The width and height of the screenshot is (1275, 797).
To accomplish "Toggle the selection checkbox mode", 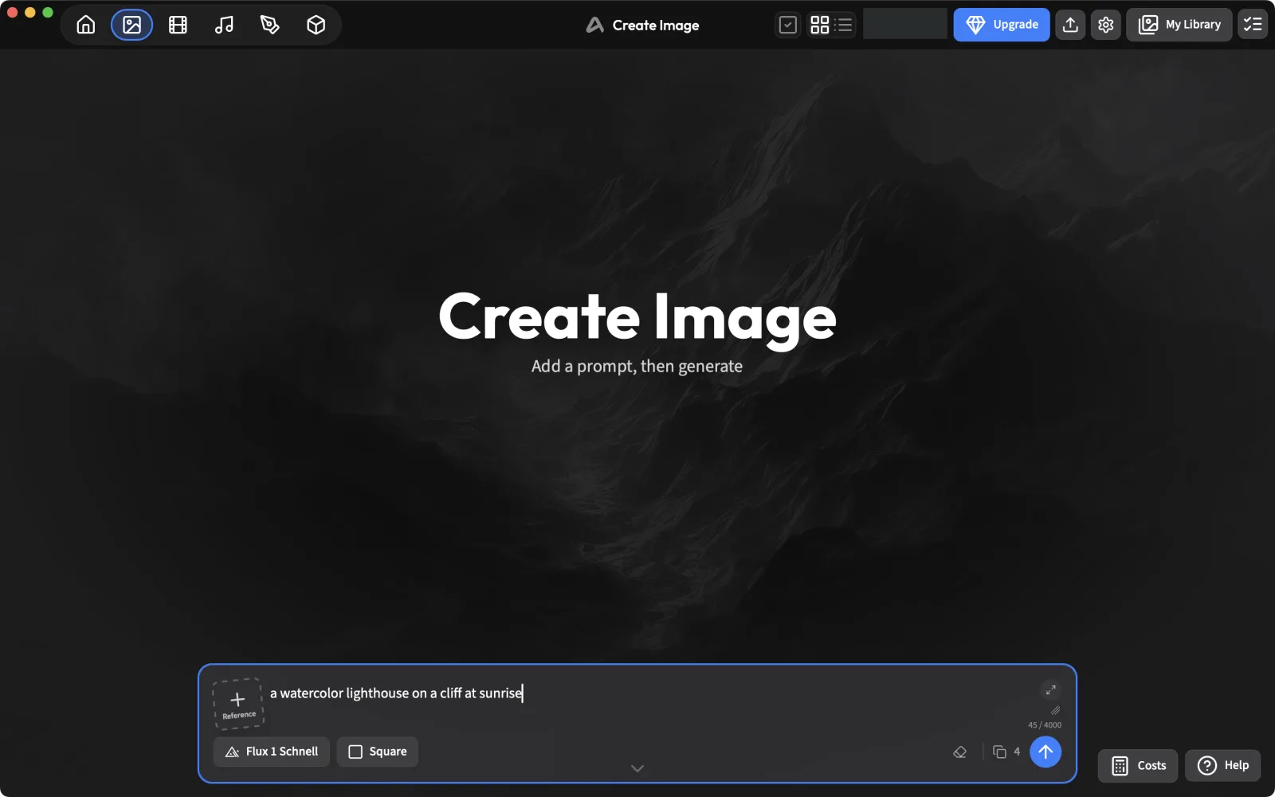I will tap(788, 25).
